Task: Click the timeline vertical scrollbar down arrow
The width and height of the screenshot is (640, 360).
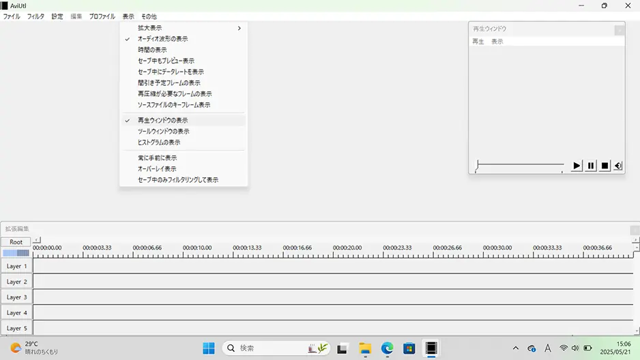Action: click(637, 331)
